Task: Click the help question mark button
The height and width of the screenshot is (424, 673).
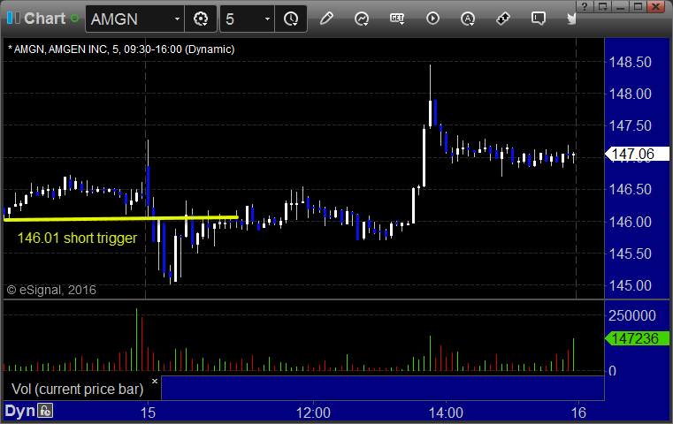Action: click(585, 6)
